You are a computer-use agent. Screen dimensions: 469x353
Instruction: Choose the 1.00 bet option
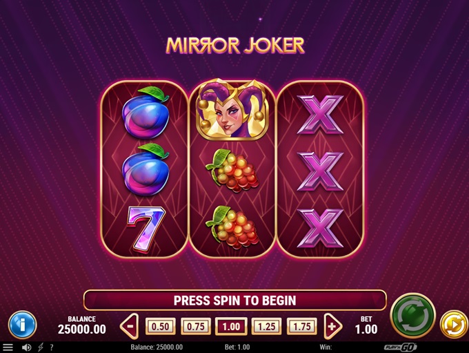pos(231,326)
